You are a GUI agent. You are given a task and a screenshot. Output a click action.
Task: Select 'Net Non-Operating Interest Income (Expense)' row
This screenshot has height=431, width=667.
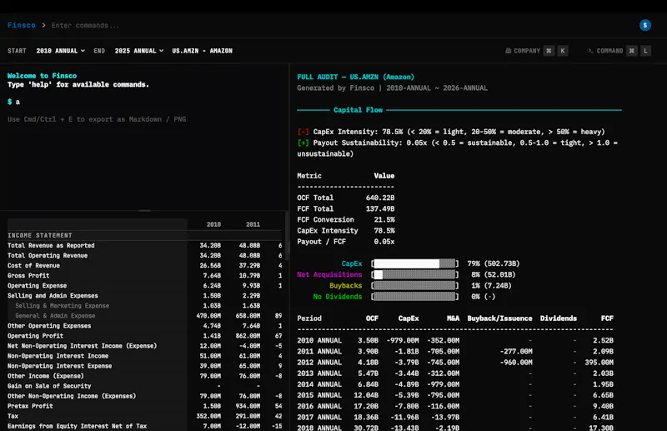point(144,346)
